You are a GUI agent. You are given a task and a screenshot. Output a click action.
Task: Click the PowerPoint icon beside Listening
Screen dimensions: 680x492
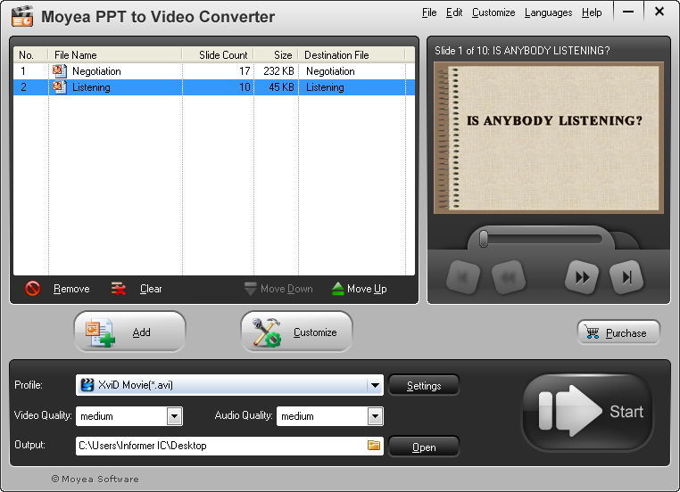click(60, 87)
